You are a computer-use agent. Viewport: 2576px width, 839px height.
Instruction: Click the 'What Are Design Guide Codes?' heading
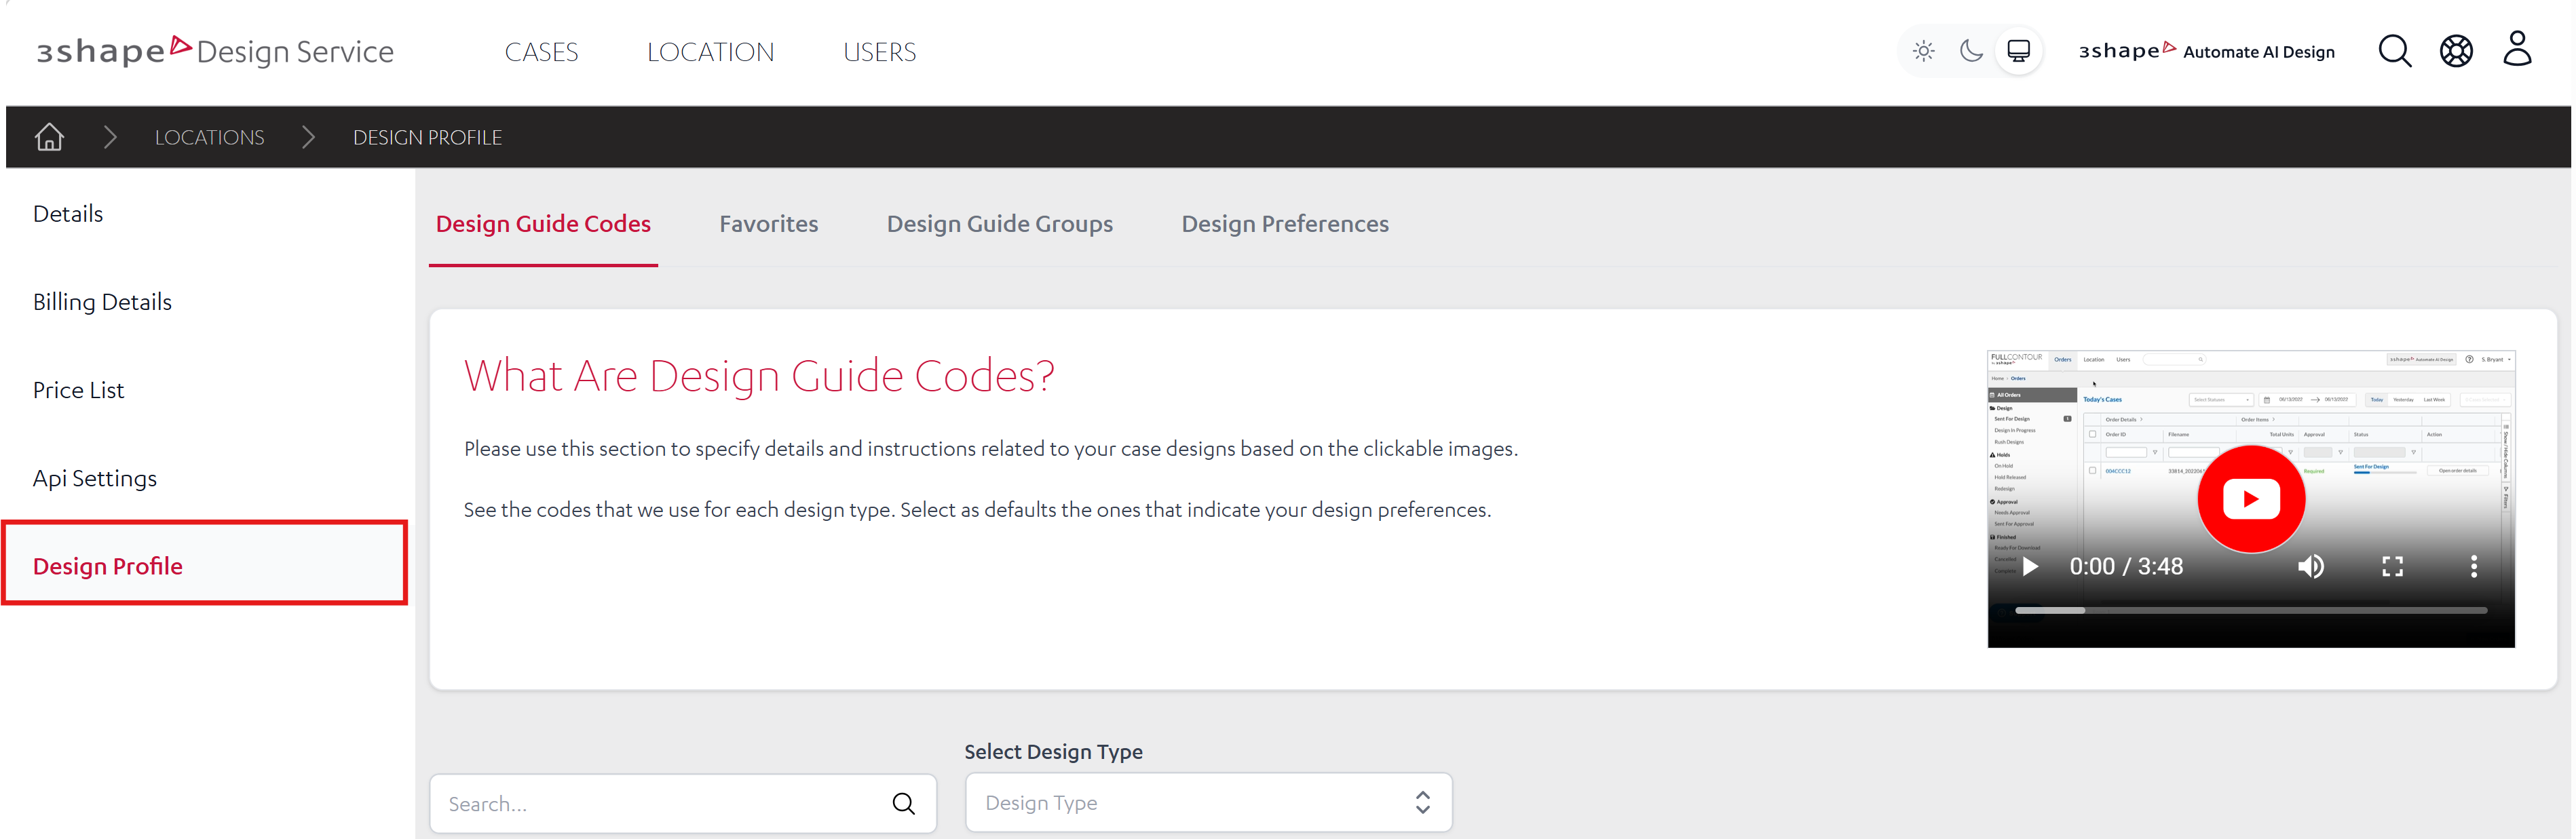759,376
